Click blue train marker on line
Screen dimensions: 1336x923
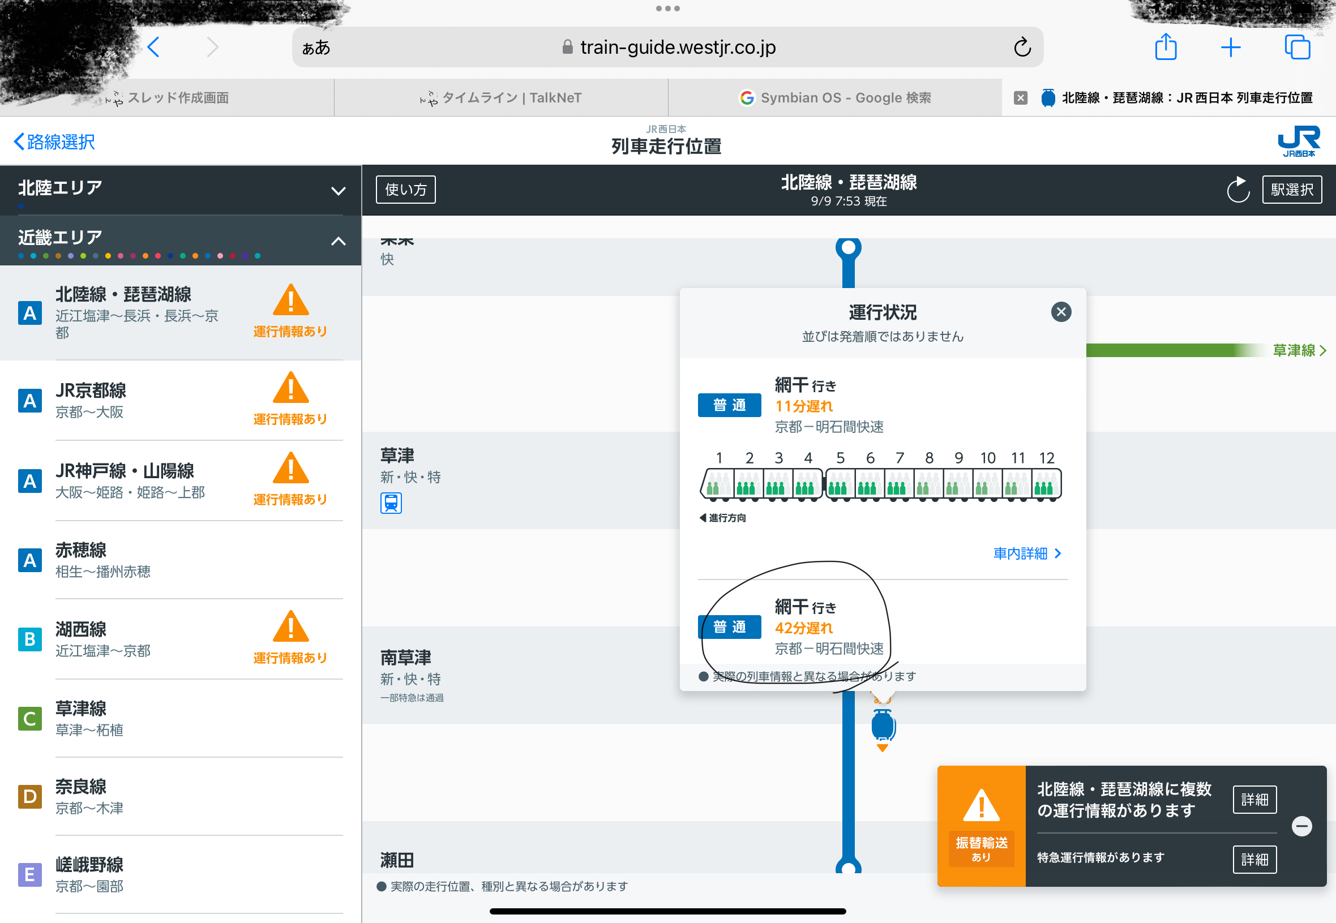coord(883,726)
